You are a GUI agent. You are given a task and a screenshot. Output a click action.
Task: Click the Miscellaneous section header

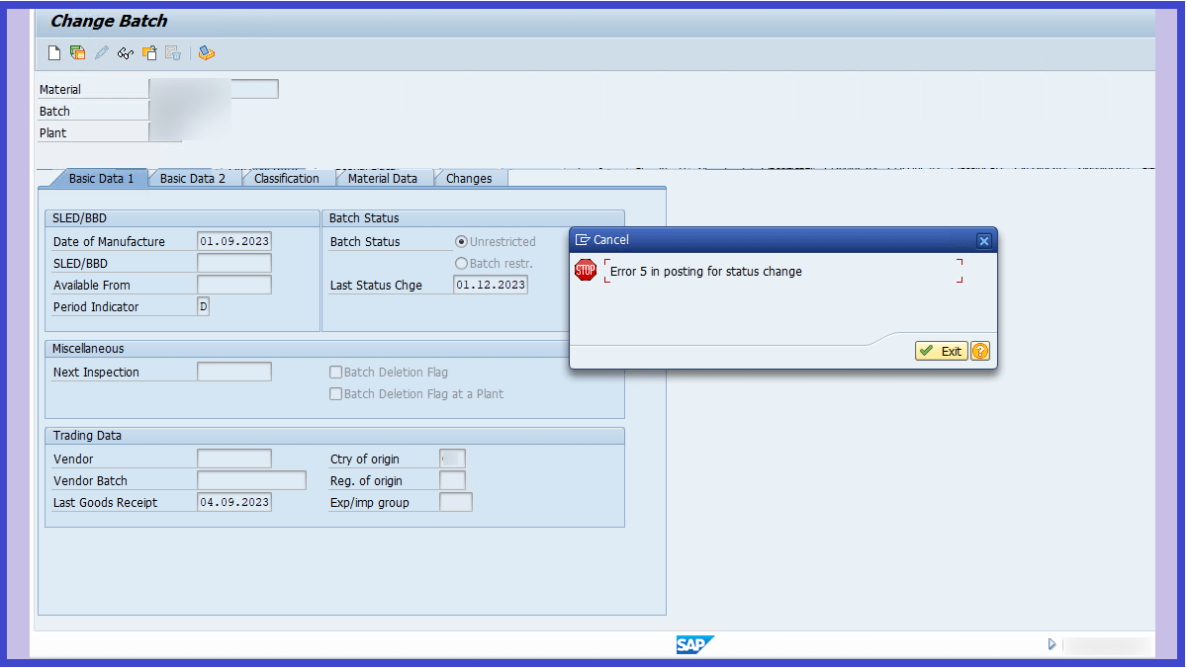coord(334,349)
